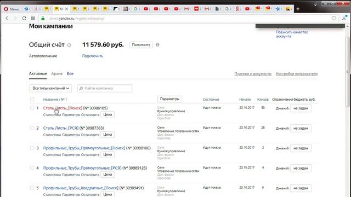Bookmark page with heart icon
The width and height of the screenshot is (351, 197).
[x=334, y=19]
